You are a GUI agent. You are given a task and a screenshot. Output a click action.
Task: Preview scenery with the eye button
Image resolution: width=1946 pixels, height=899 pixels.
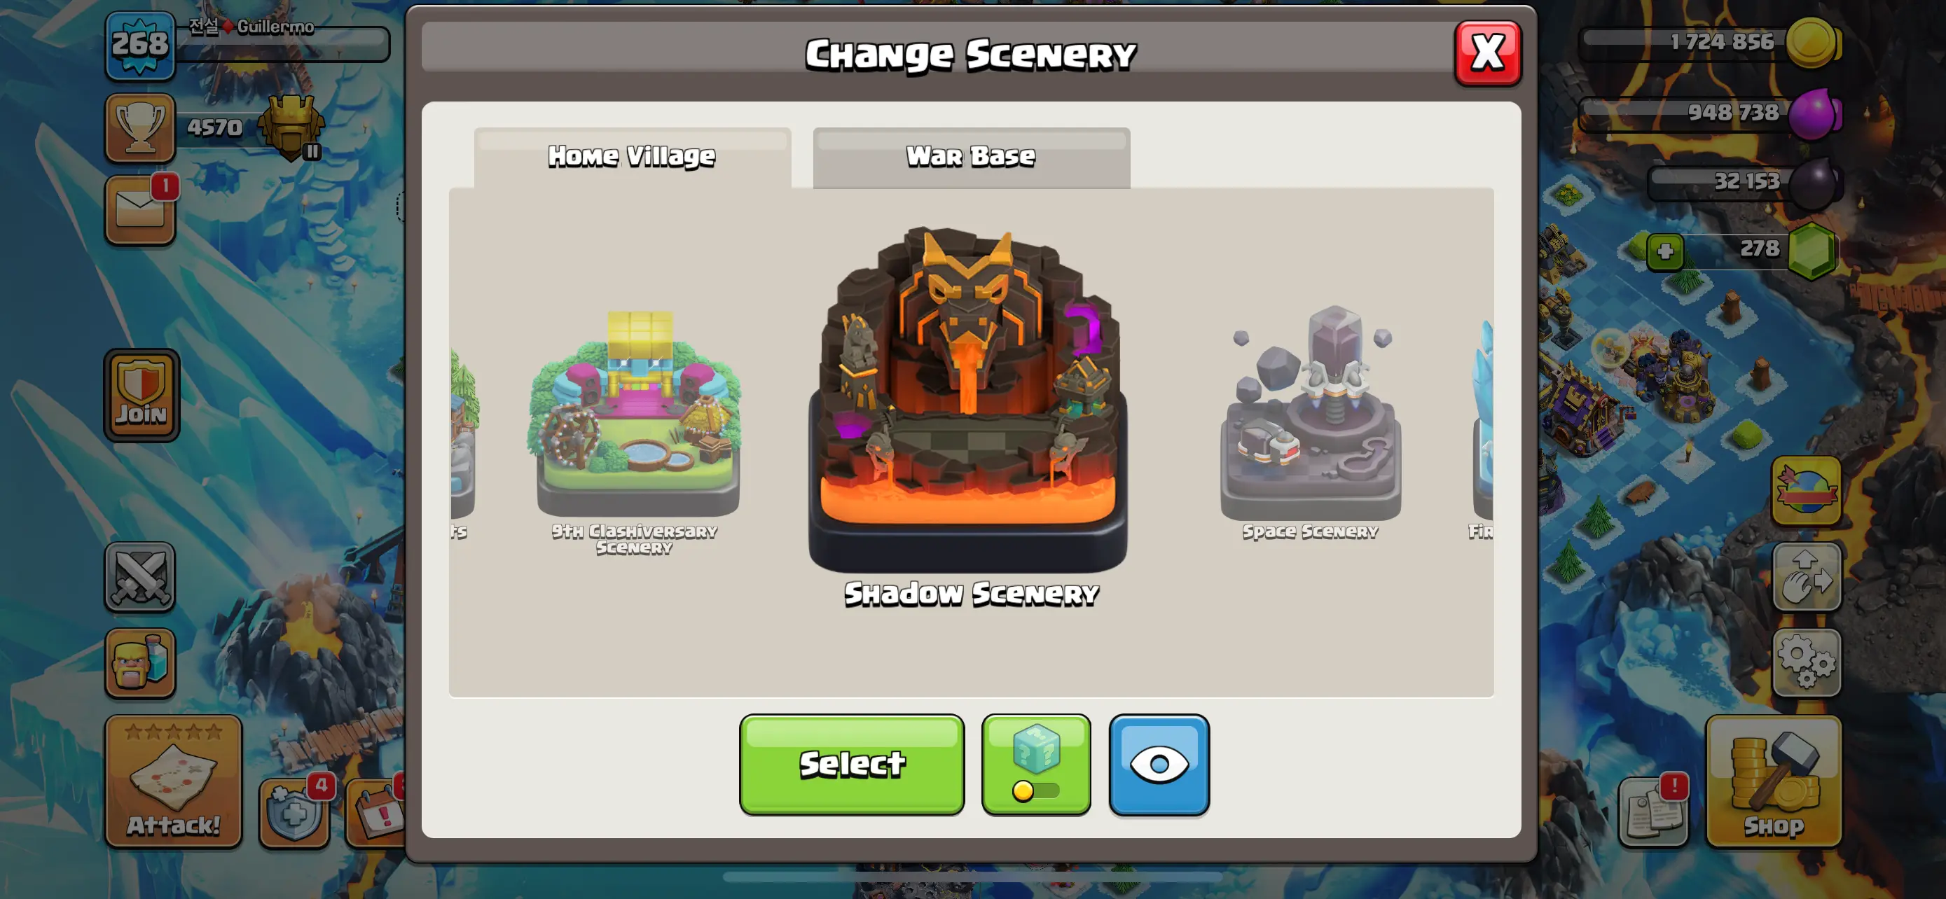[1159, 765]
